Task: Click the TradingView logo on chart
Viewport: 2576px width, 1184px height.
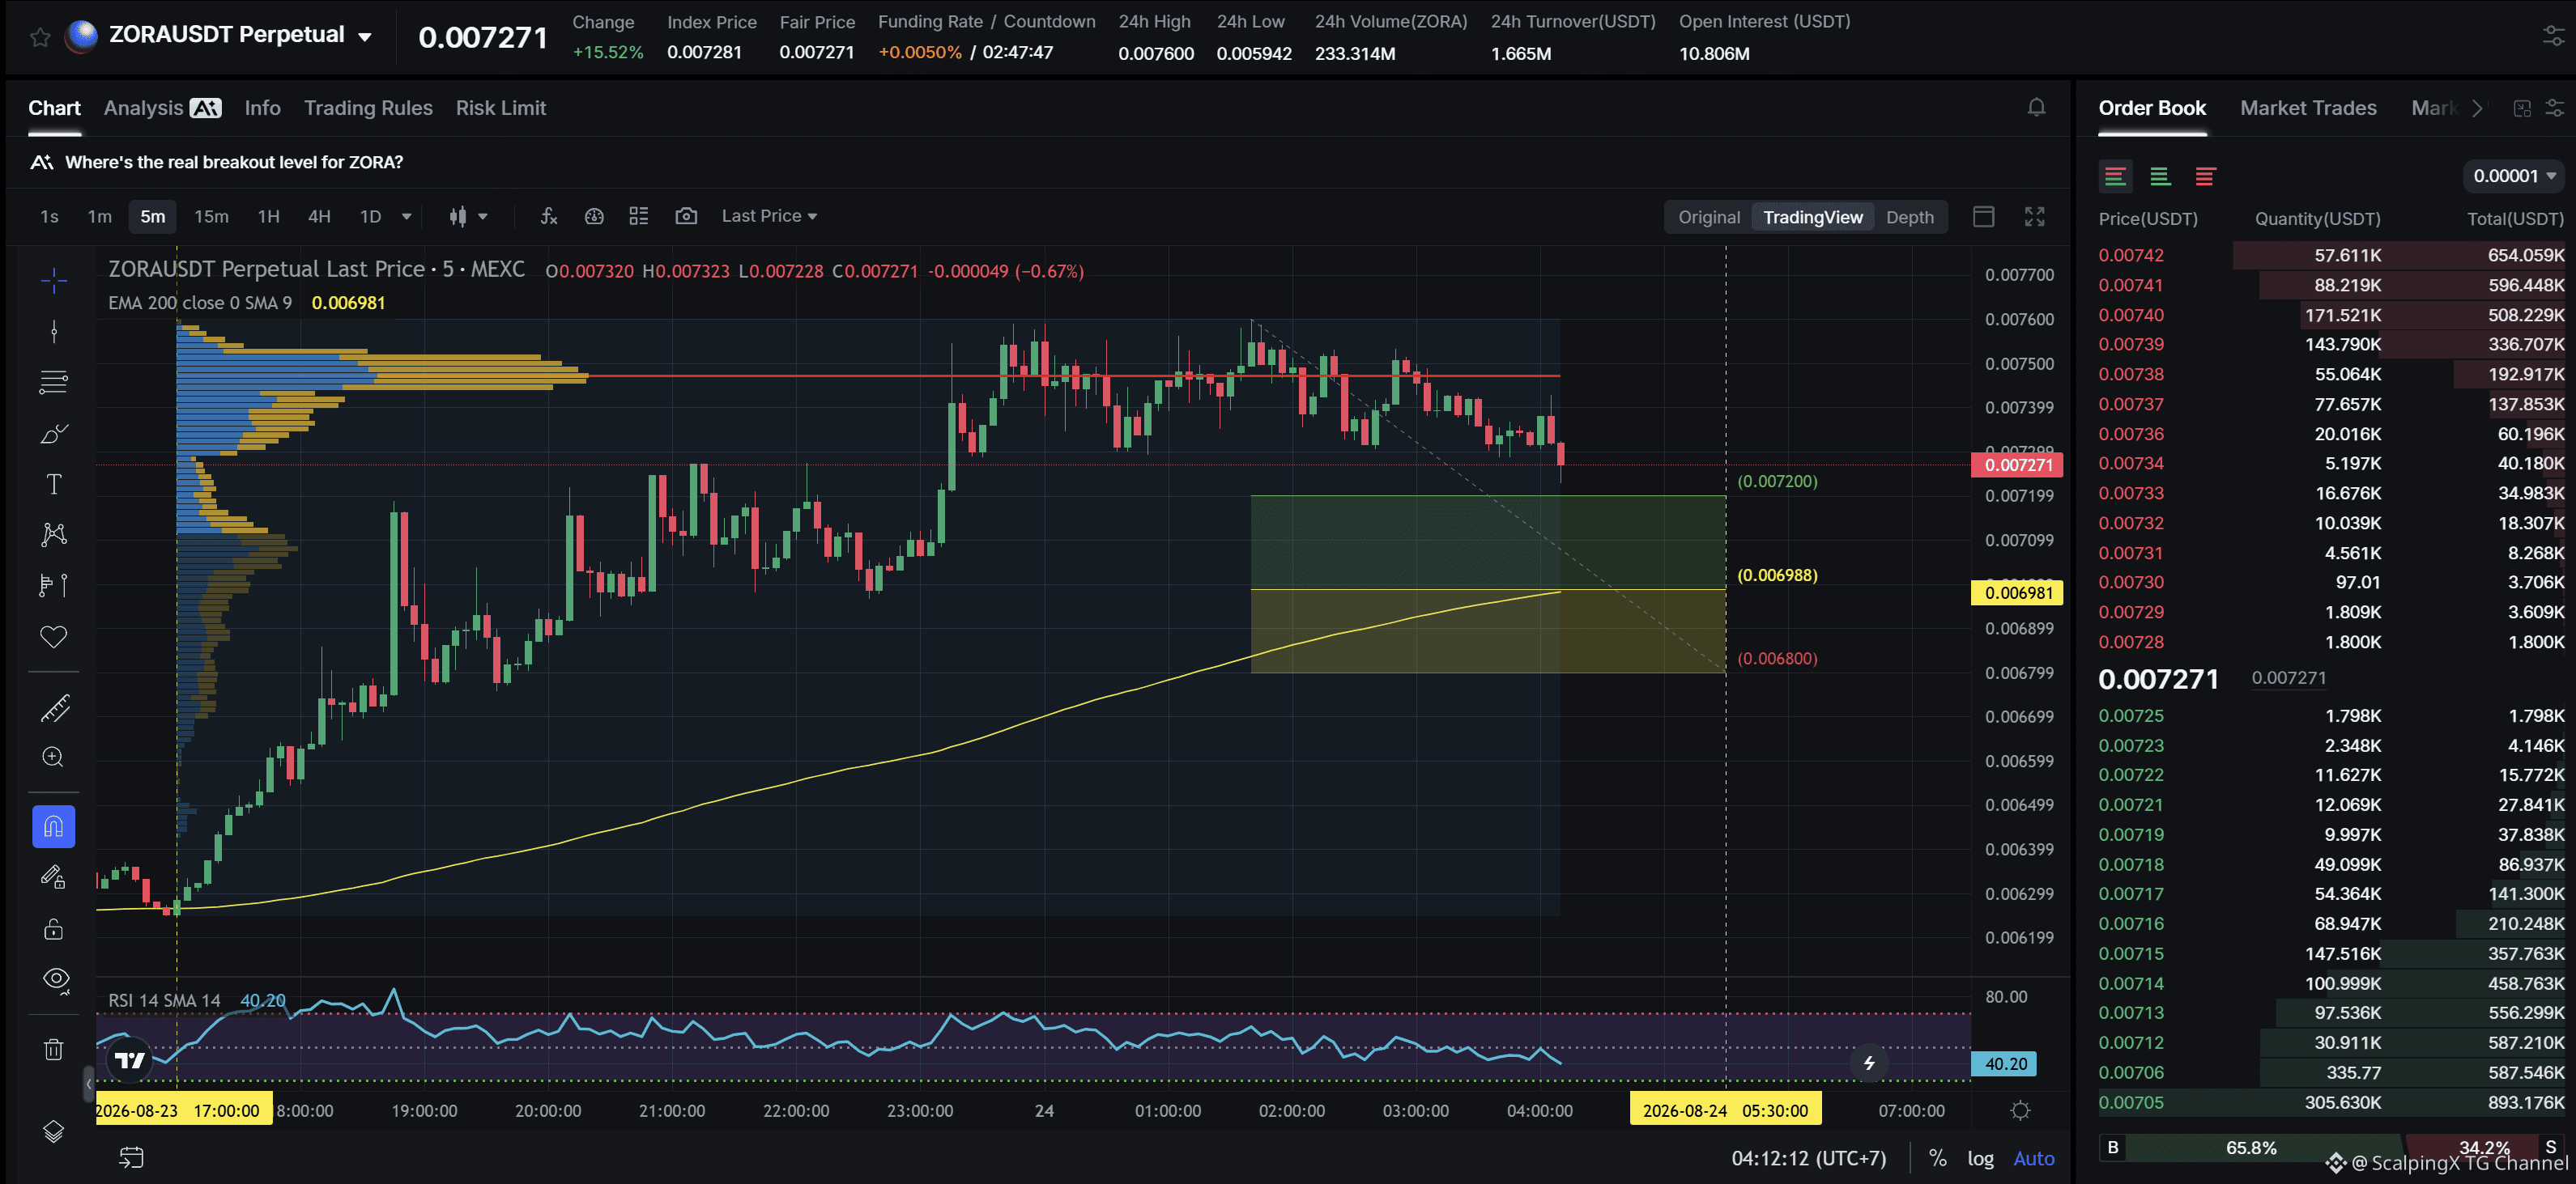Action: click(x=130, y=1060)
